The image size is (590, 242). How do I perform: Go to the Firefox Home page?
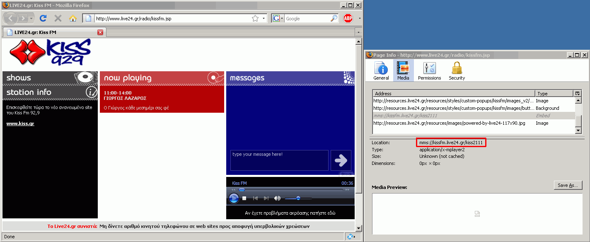tap(73, 18)
